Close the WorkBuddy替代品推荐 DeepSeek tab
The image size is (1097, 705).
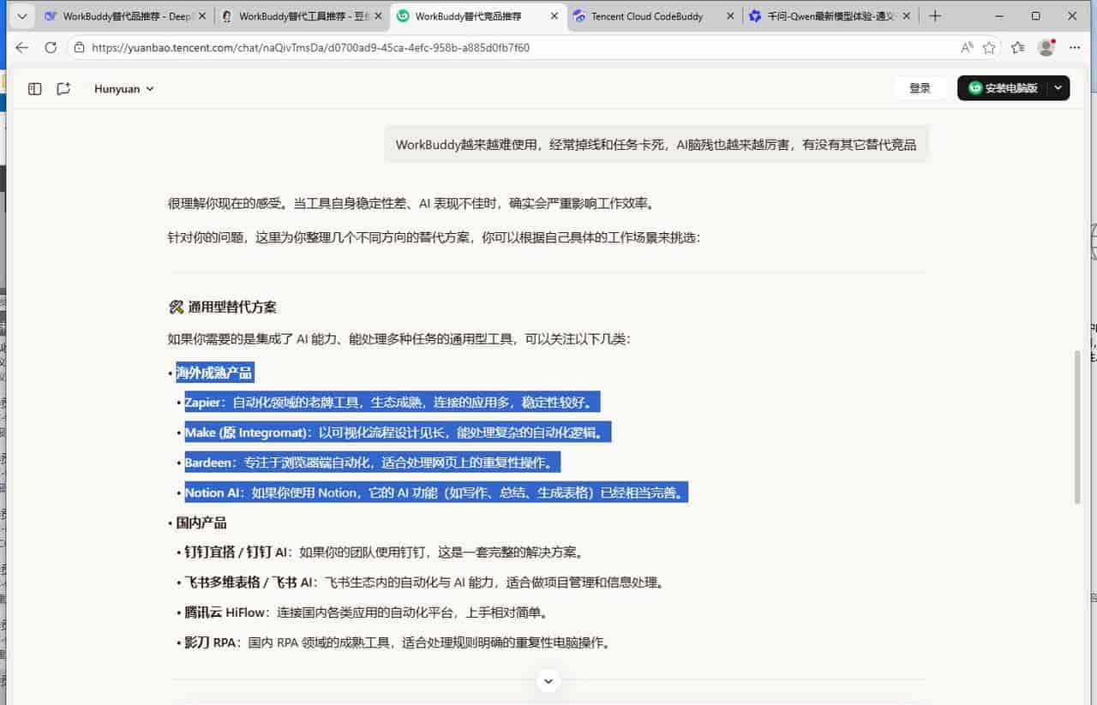pyautogui.click(x=201, y=16)
